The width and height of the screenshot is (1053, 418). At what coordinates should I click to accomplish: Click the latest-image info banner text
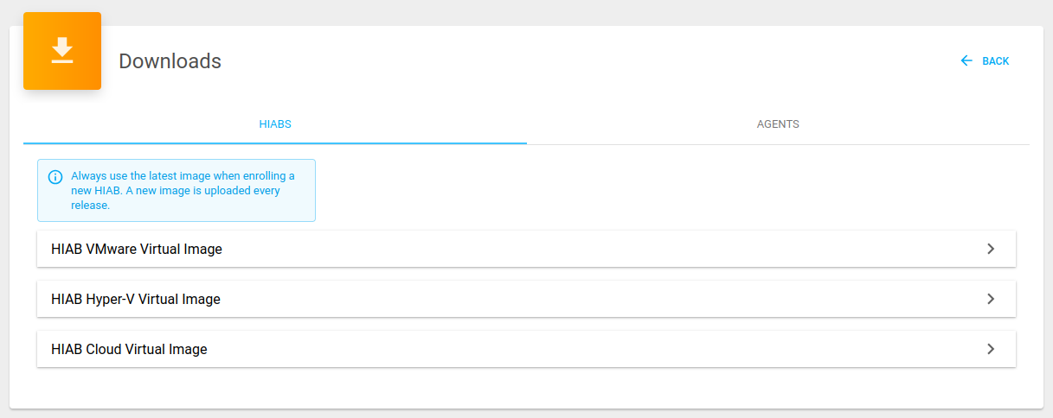click(x=183, y=190)
